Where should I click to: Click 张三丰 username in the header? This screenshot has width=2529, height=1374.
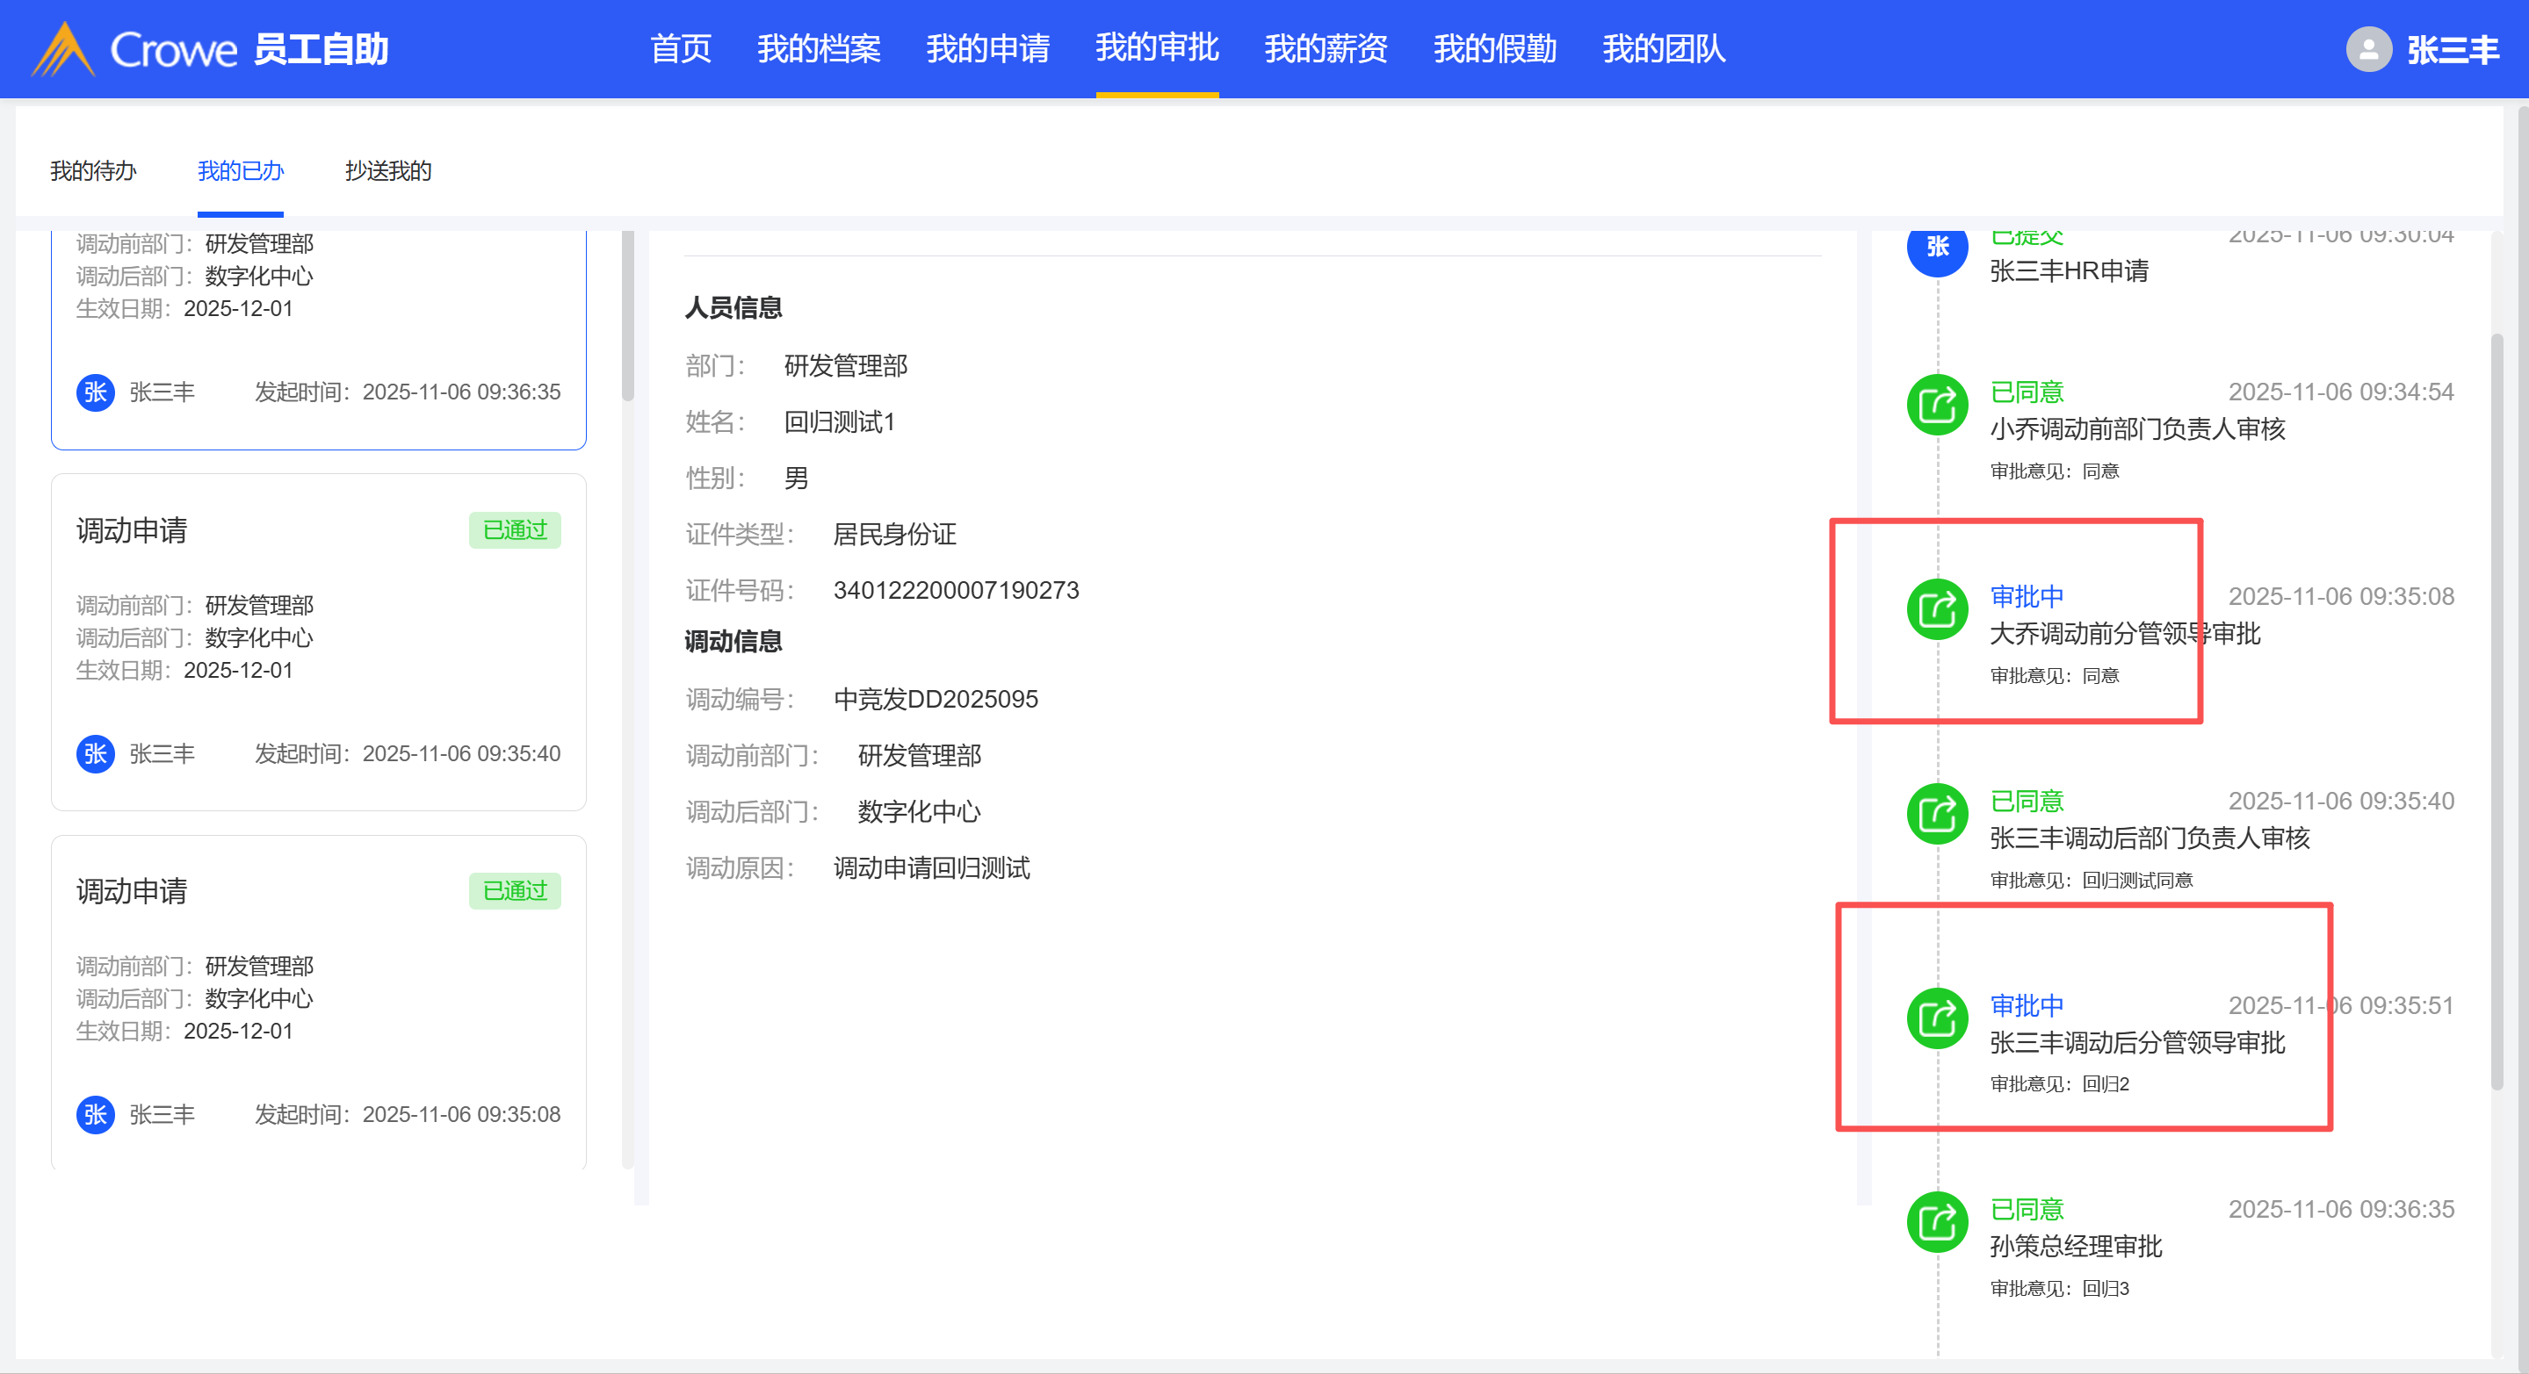(x=2452, y=50)
